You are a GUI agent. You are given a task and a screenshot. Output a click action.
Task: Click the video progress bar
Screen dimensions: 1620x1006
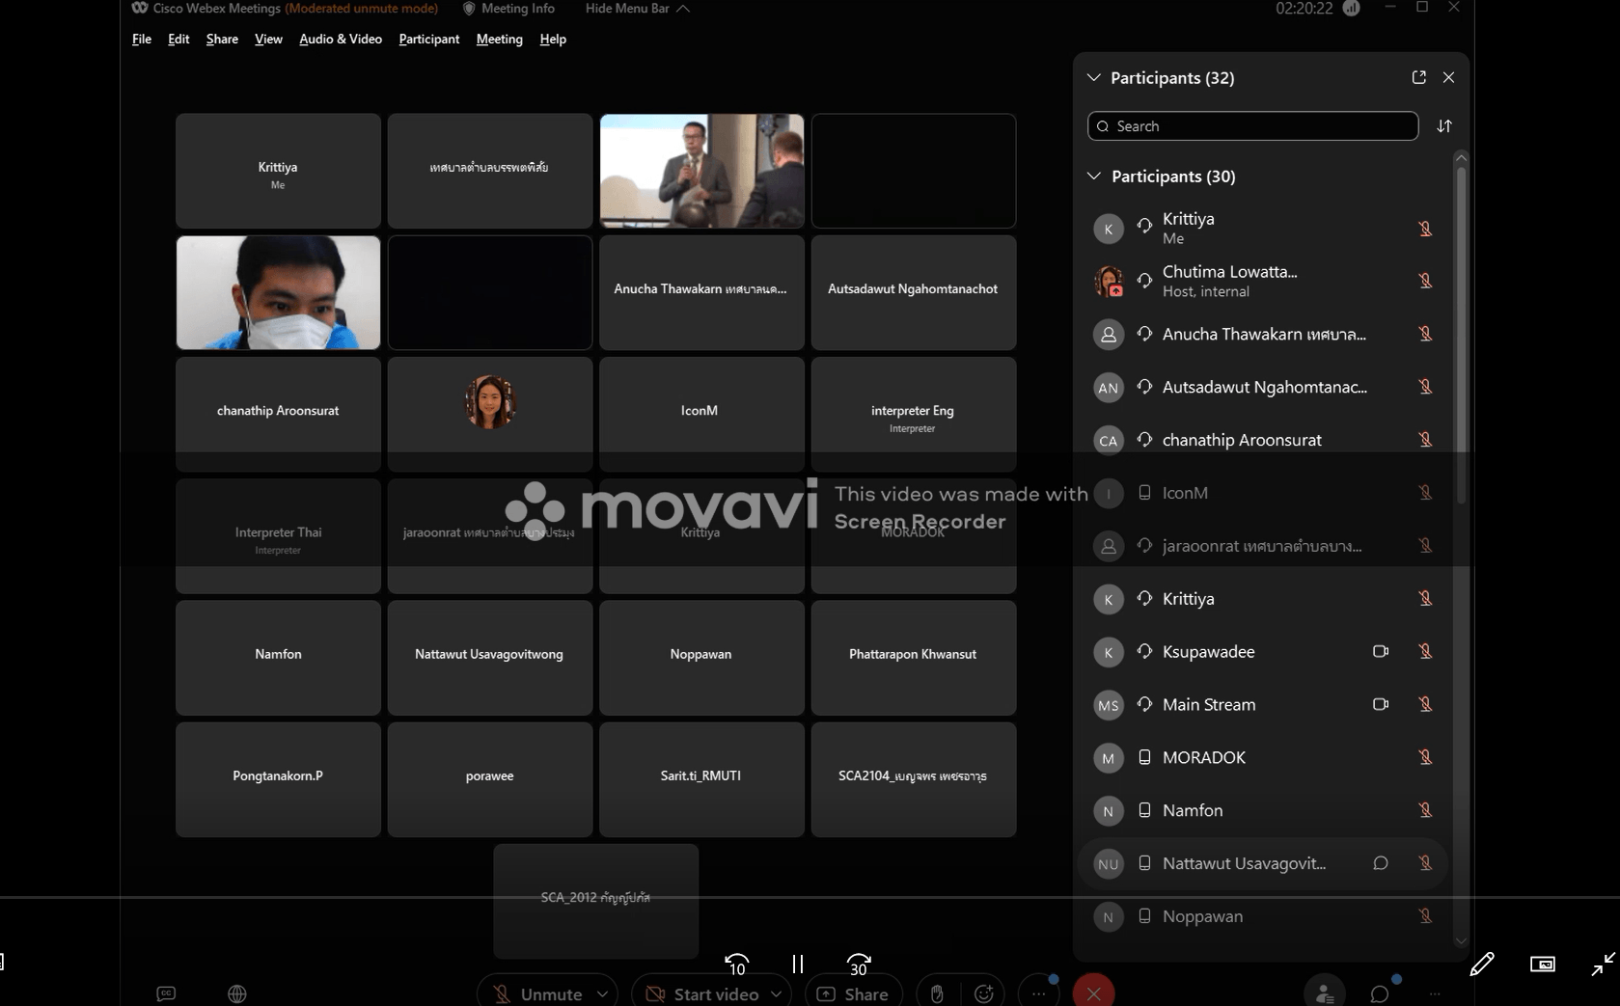(x=810, y=897)
